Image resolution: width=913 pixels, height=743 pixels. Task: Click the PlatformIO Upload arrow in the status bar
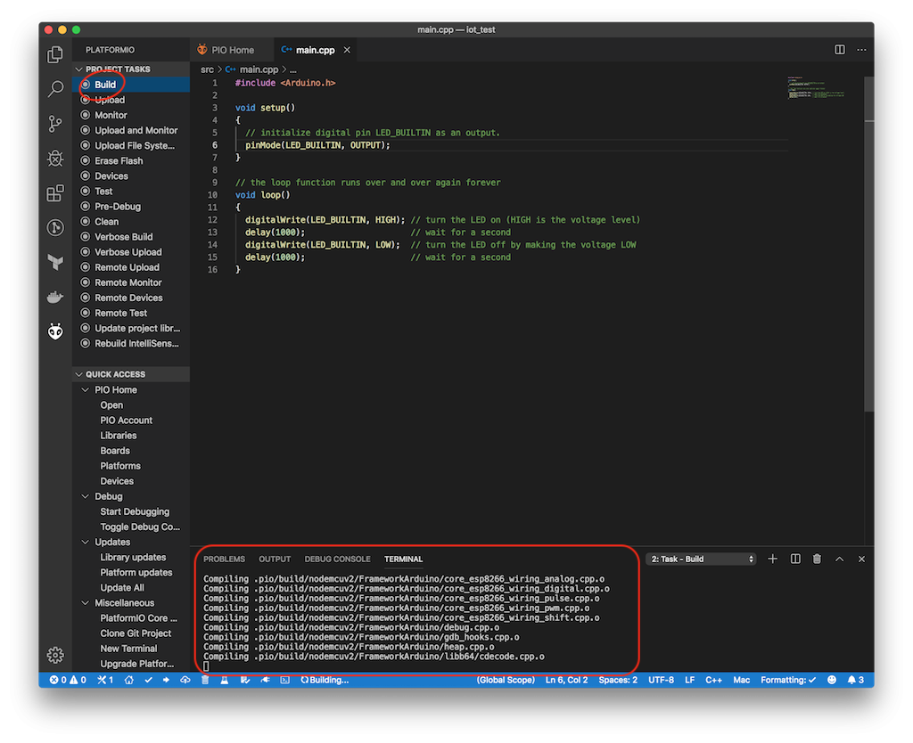pos(167,680)
